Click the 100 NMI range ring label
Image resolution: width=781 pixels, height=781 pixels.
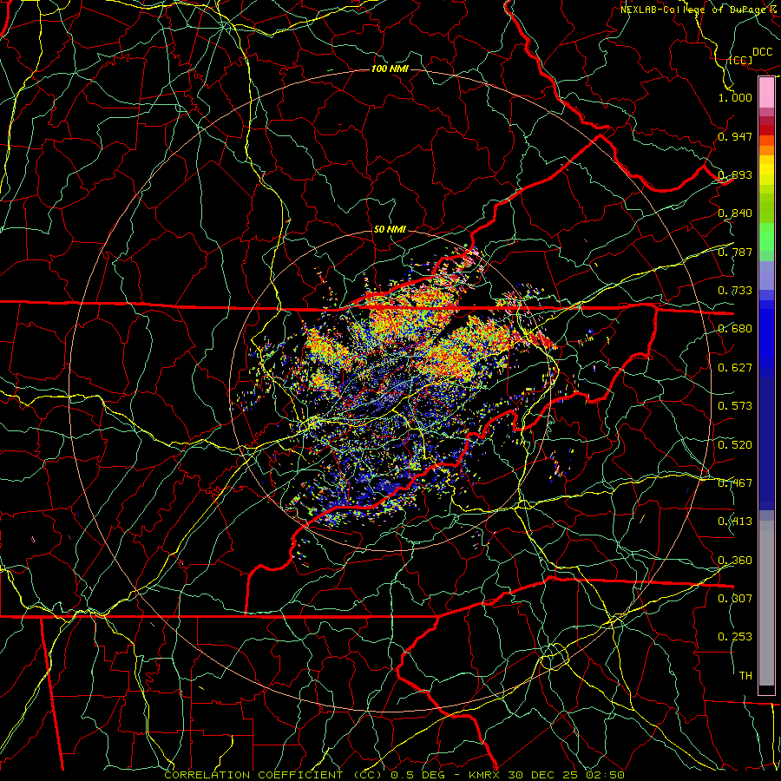click(x=390, y=69)
